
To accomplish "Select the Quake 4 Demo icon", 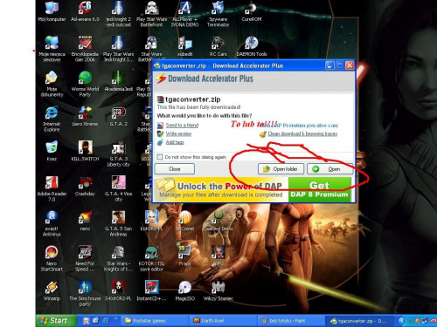I will coord(218,221).
